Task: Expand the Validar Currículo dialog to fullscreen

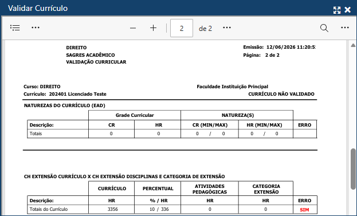Action: point(337,10)
